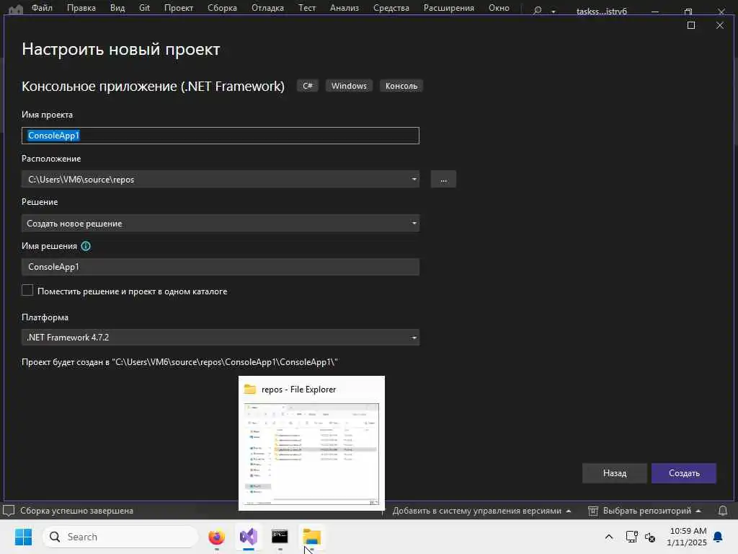
Task: Click the Windows notification bell in taskbar
Action: pyautogui.click(x=719, y=537)
